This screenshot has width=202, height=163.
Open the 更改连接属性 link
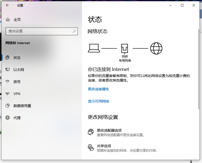(x=98, y=89)
